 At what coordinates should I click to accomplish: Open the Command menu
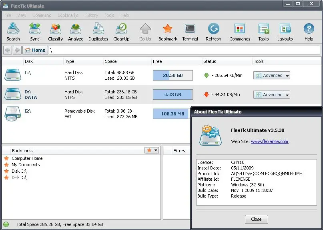click(42, 15)
